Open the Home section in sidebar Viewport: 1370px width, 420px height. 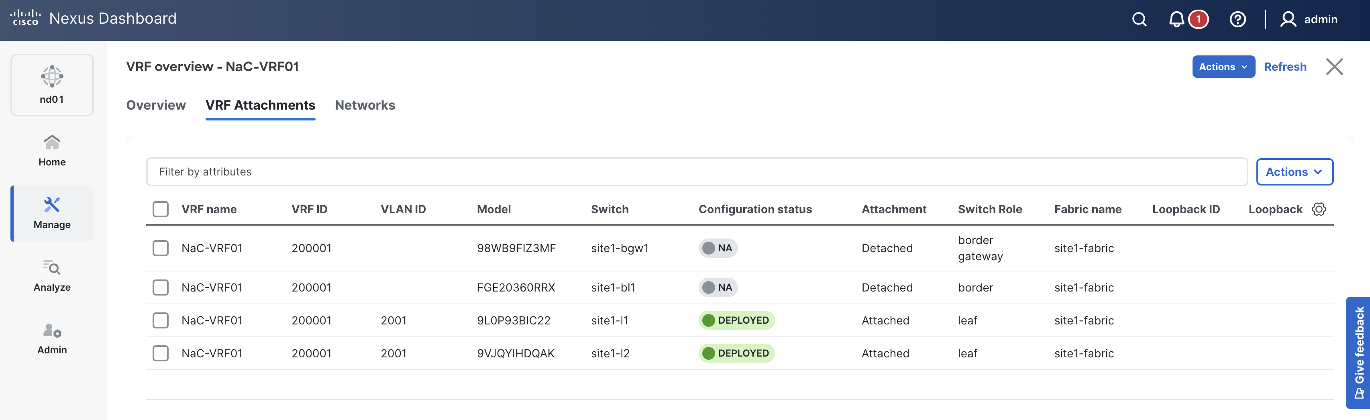(x=52, y=151)
